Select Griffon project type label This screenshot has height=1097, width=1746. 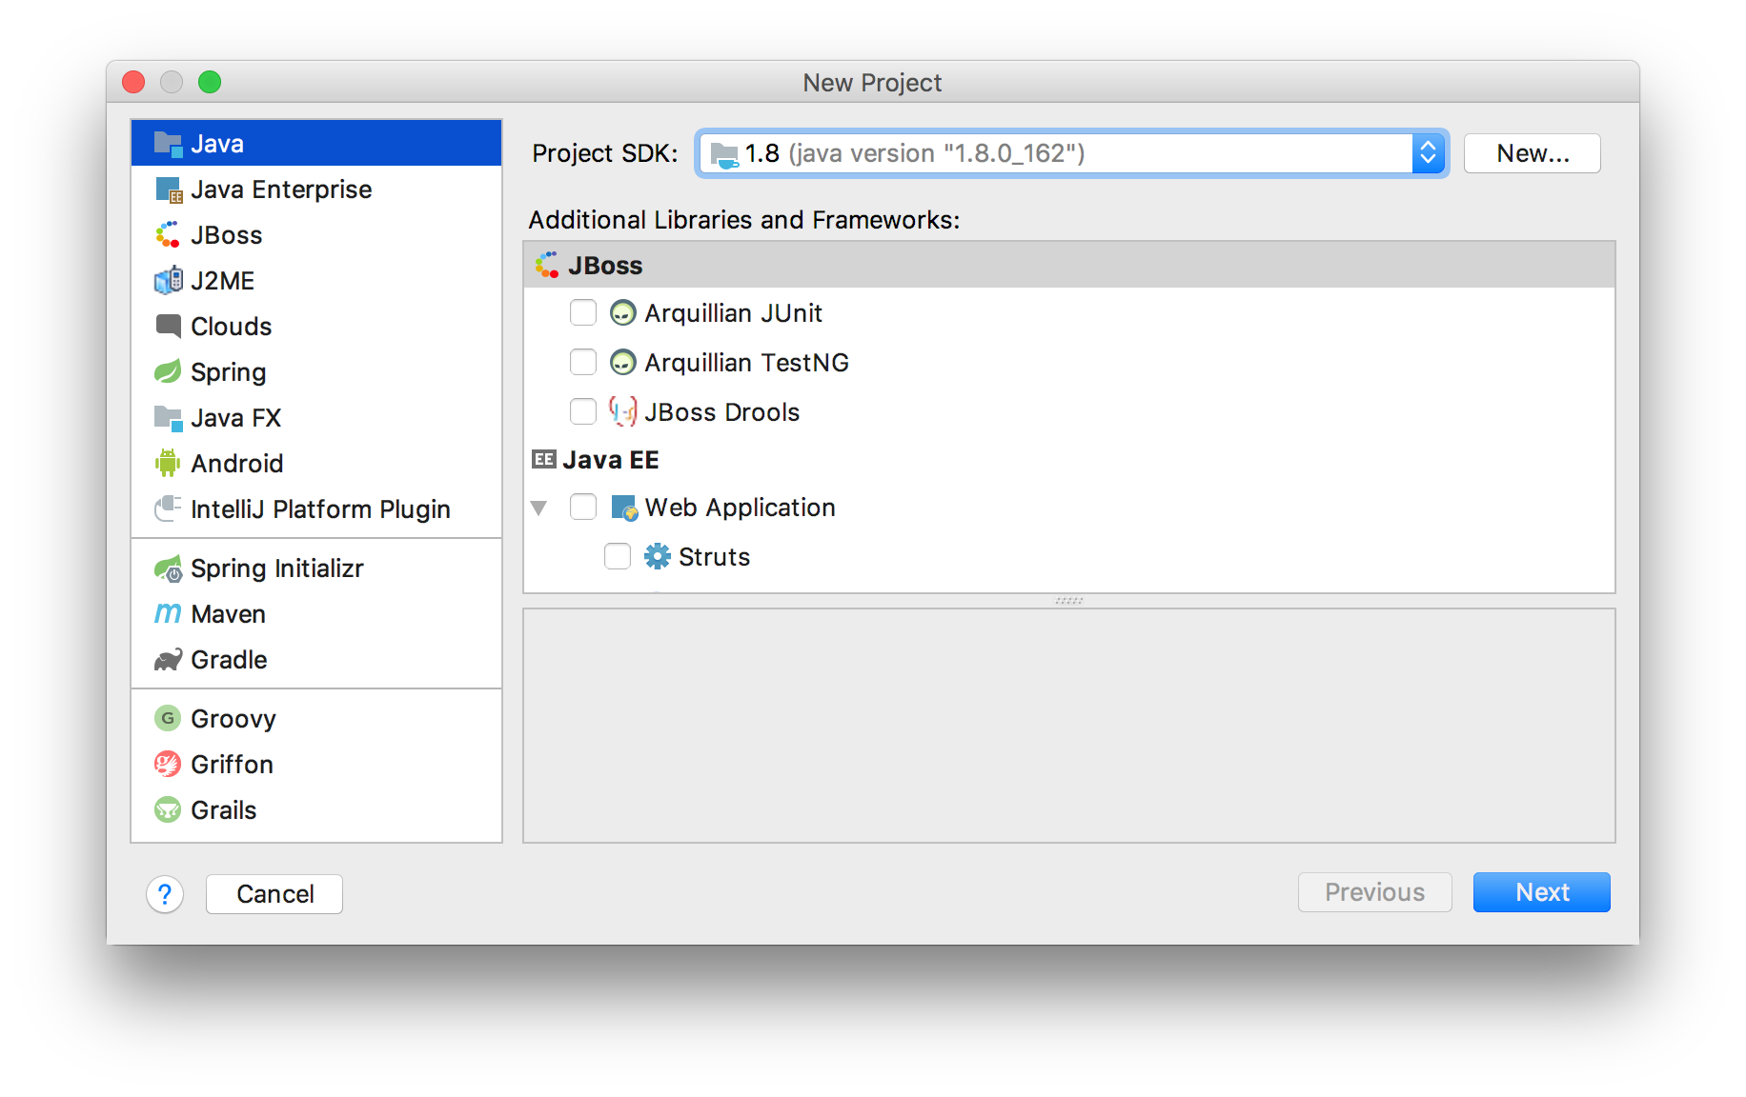pyautogui.click(x=232, y=765)
